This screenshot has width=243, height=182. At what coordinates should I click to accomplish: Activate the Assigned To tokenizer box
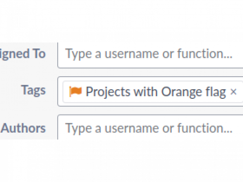(x=150, y=55)
